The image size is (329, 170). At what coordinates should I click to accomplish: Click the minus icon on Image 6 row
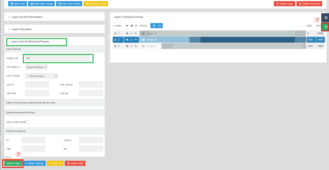pos(136,46)
